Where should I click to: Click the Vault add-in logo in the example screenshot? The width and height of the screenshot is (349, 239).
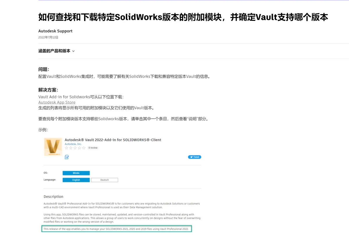pyautogui.click(x=53, y=147)
